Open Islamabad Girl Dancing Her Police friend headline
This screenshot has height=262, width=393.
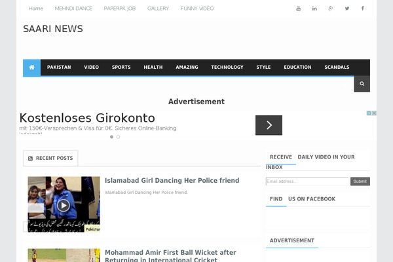(172, 181)
